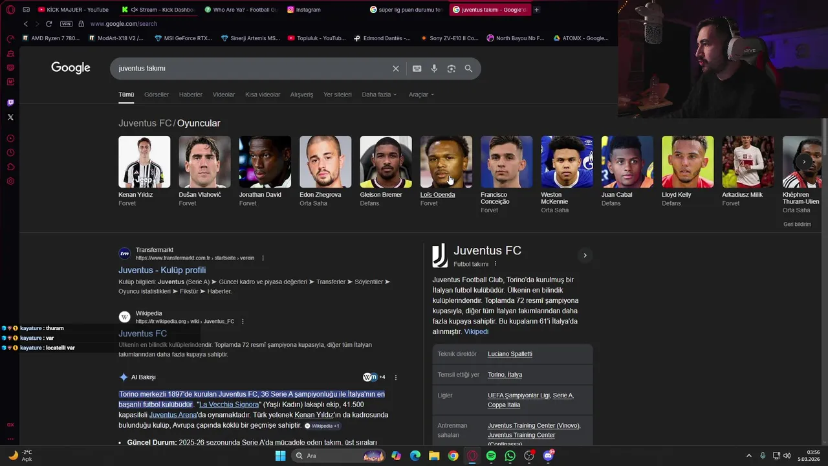This screenshot has width=828, height=466.
Task: Open the on-screen keyboard input tool
Action: pos(417,69)
